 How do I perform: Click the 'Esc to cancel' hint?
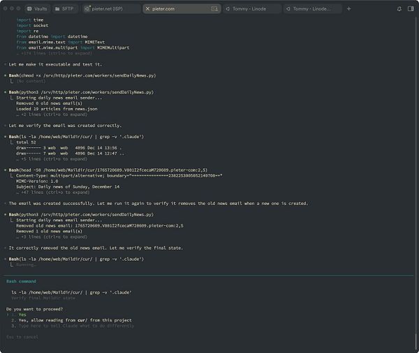pyautogui.click(x=22, y=337)
